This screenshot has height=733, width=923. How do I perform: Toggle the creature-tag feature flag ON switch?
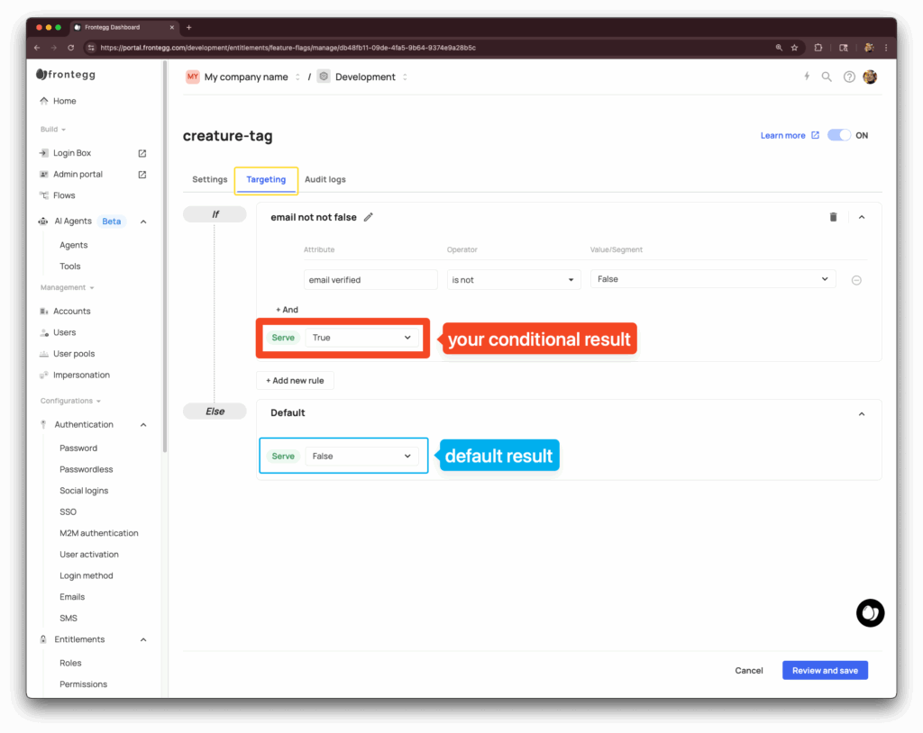839,135
